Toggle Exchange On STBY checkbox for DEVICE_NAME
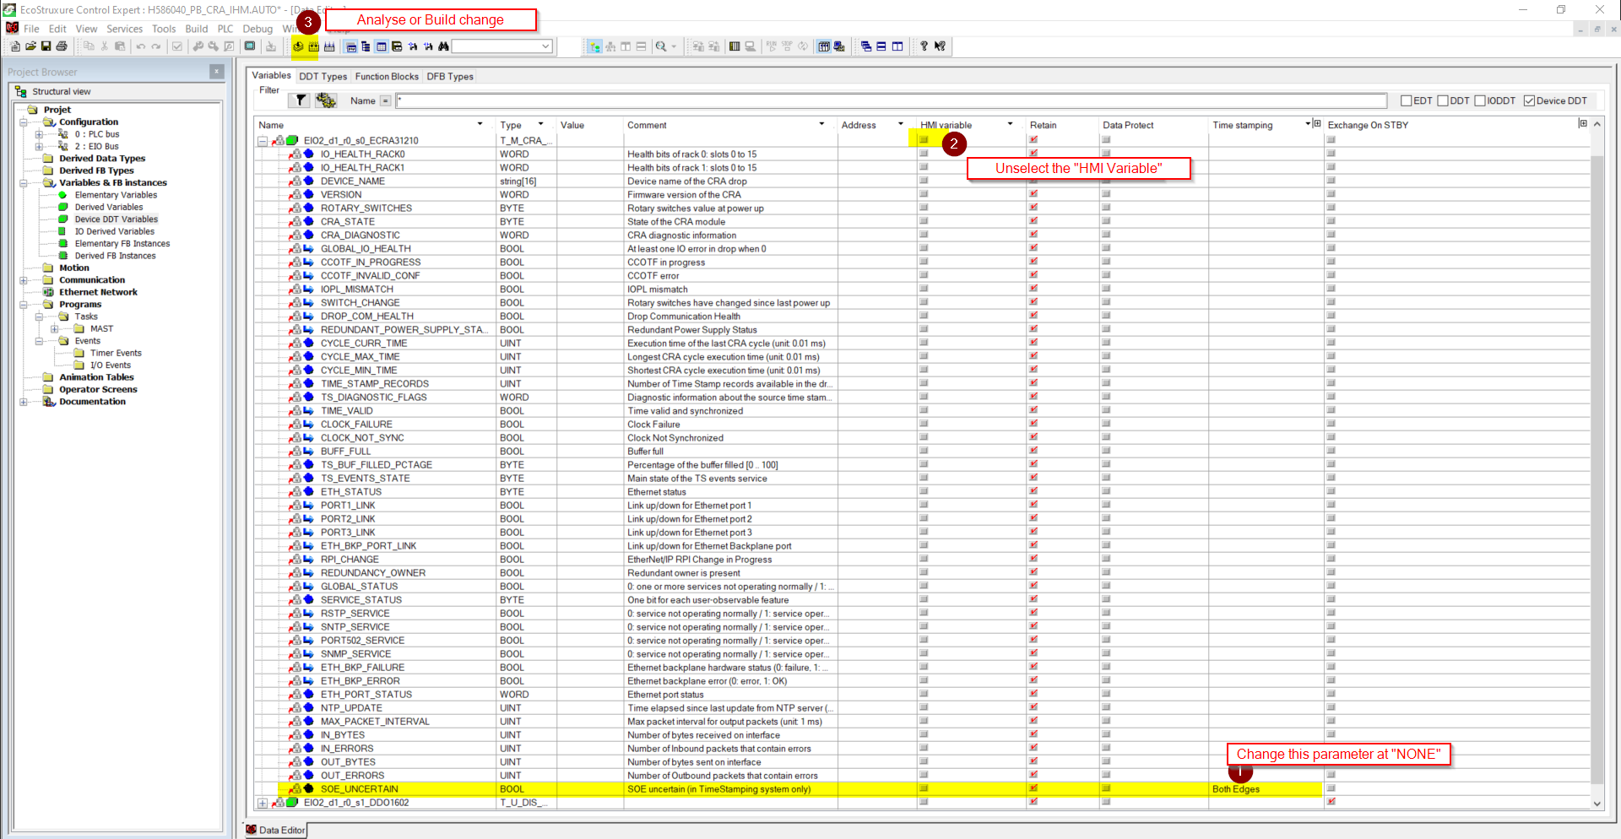Screen dimensions: 1621x839 1331,181
